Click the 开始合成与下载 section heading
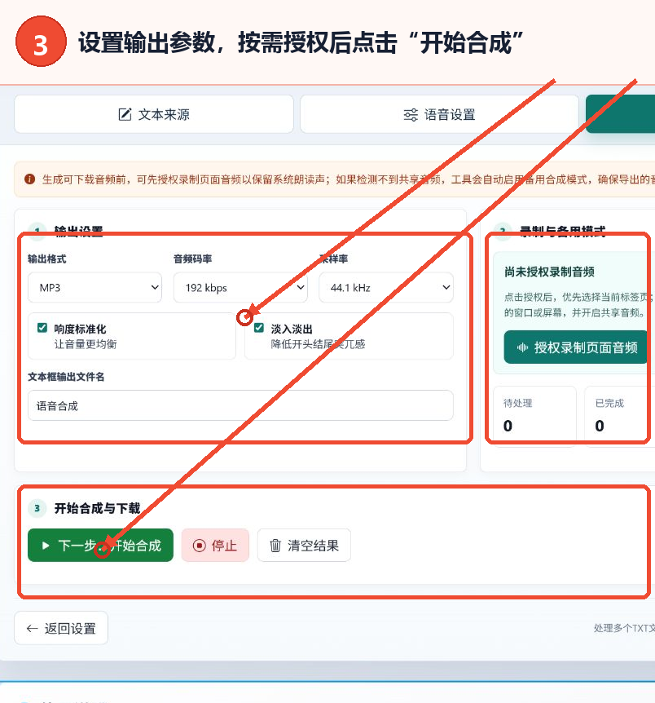The height and width of the screenshot is (703, 655). pyautogui.click(x=97, y=508)
